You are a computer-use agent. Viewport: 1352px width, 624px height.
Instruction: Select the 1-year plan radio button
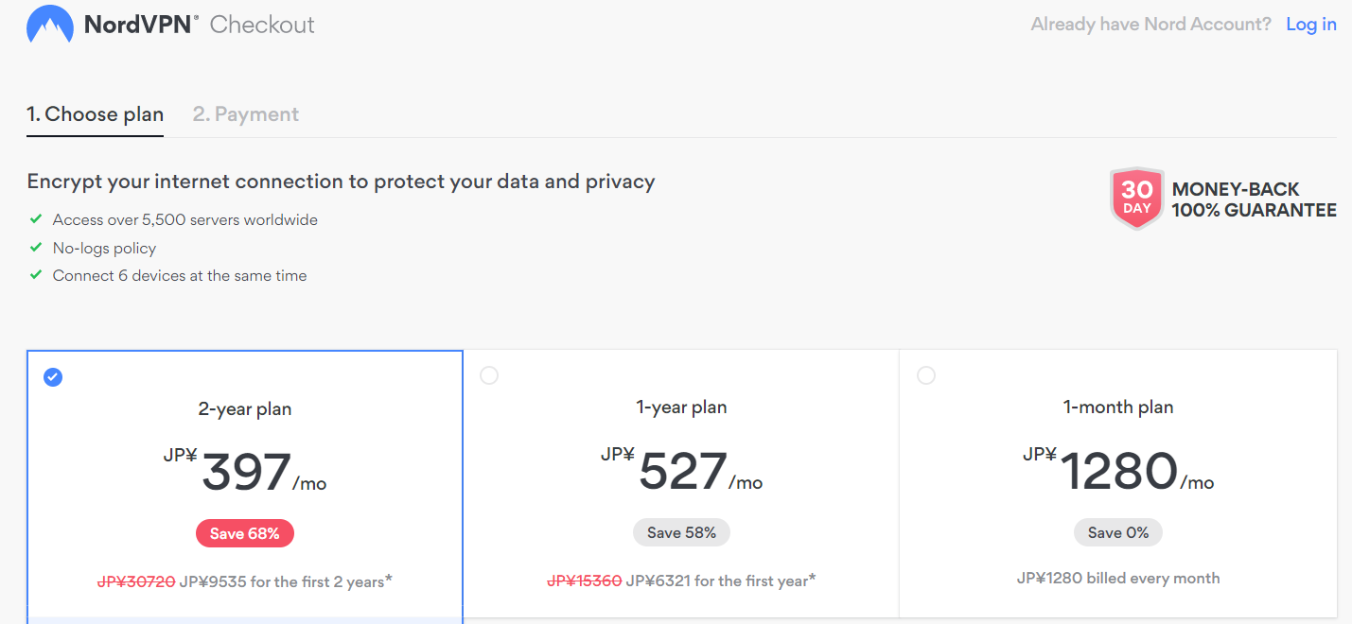(x=489, y=375)
